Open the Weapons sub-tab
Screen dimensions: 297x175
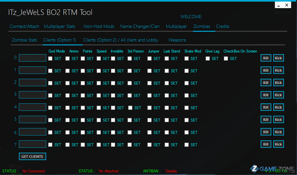177,40
